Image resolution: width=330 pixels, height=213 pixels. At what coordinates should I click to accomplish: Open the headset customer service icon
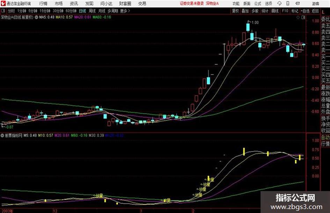pos(279,3)
